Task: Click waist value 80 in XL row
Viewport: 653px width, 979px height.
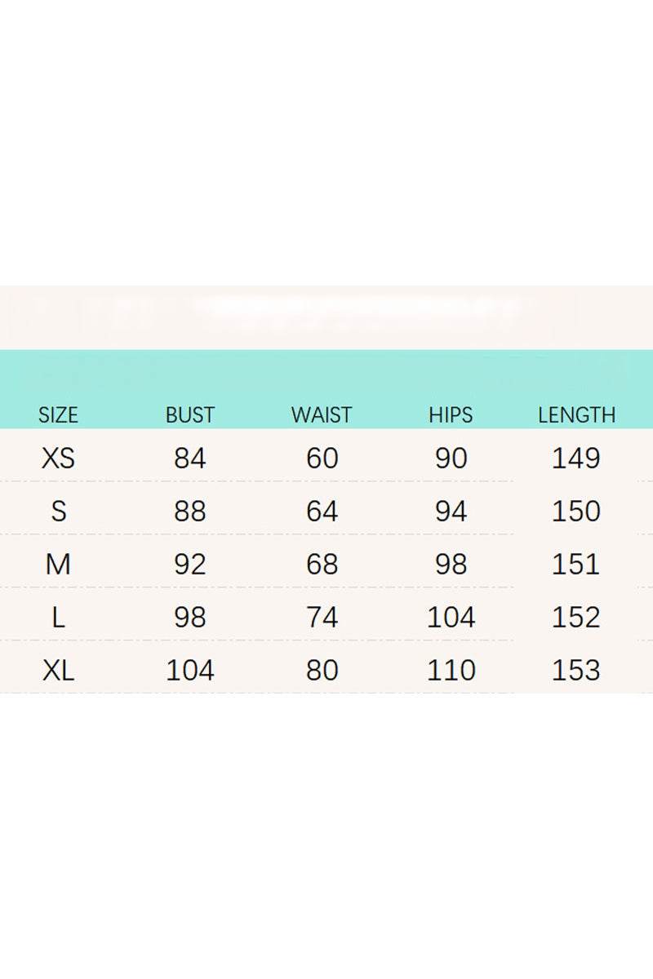Action: tap(322, 671)
